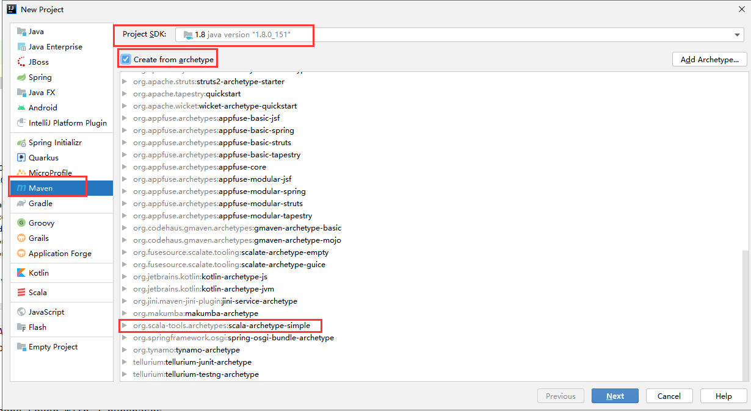Select Empty Project type label
Image resolution: width=751 pixels, height=411 pixels.
pyautogui.click(x=53, y=347)
